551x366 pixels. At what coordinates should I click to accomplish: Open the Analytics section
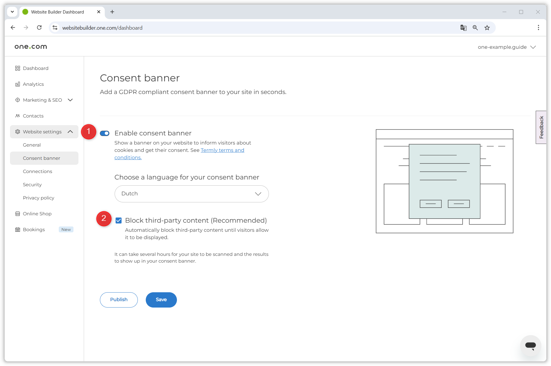point(33,84)
